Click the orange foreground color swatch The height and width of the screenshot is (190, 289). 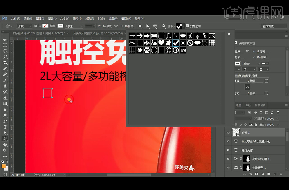click(4, 166)
